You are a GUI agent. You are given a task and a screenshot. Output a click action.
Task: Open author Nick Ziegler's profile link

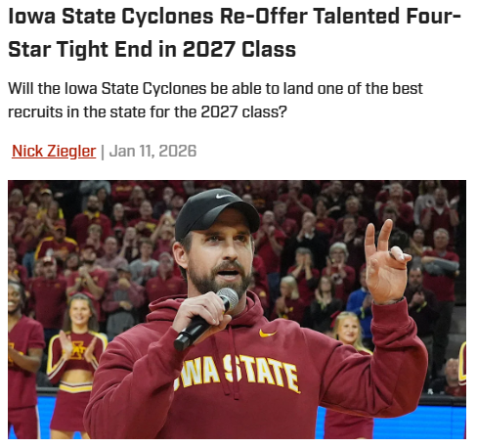(x=54, y=152)
